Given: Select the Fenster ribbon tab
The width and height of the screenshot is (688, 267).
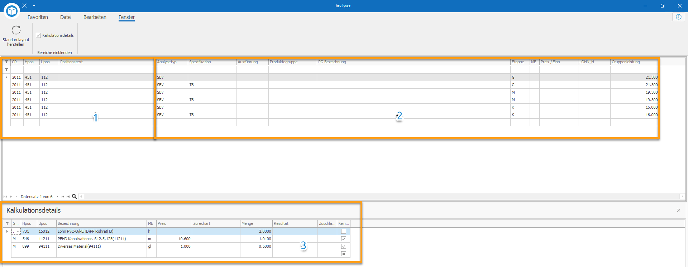Looking at the screenshot, I should [126, 17].
